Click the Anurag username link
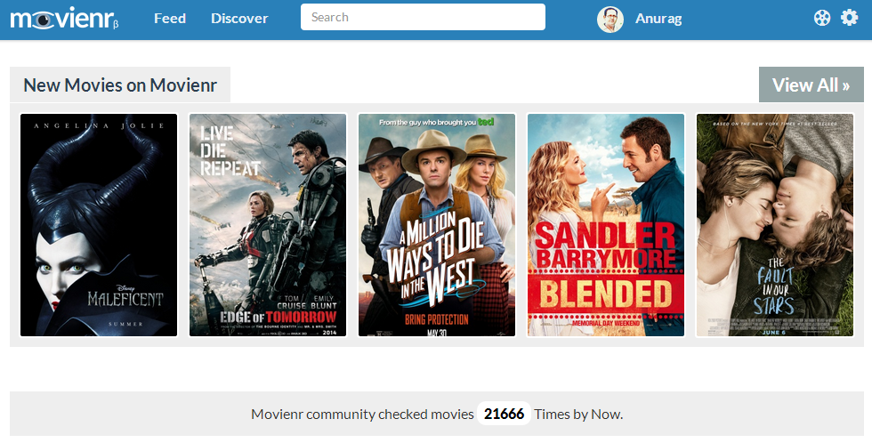 658,19
